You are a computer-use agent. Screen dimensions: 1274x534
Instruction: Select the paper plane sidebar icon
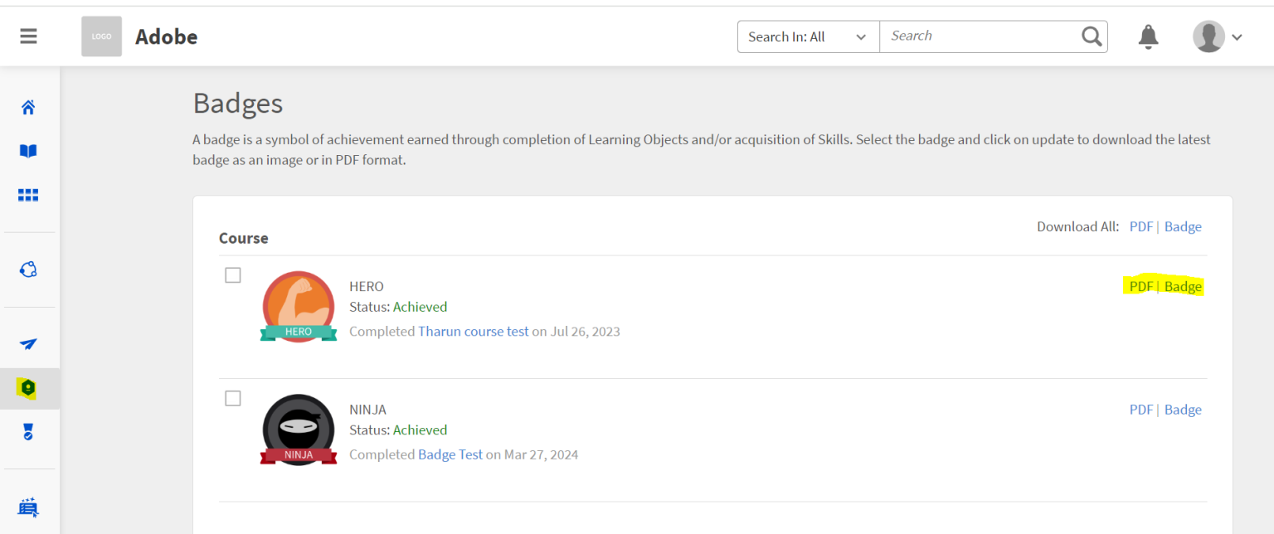coord(28,342)
